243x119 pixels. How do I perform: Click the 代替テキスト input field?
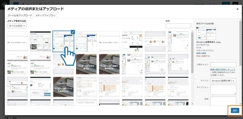(x=223, y=65)
